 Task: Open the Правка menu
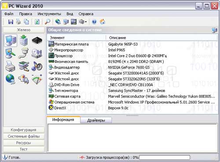pos(26,14)
